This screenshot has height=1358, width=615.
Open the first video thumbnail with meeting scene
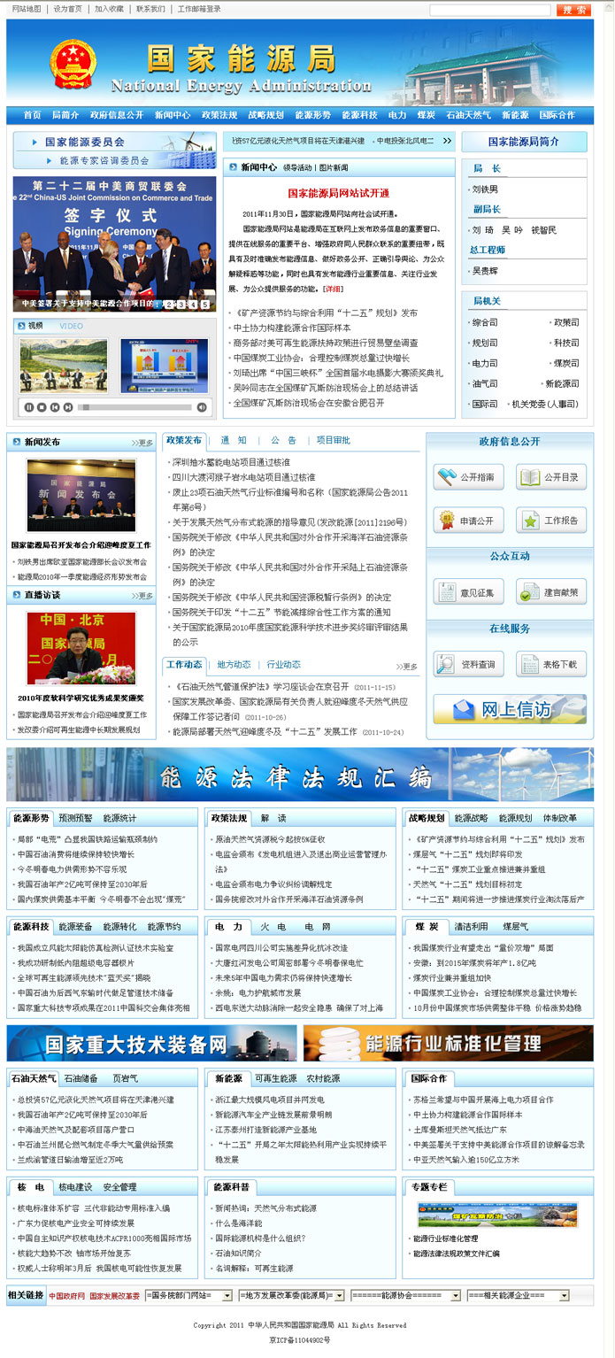pos(65,366)
